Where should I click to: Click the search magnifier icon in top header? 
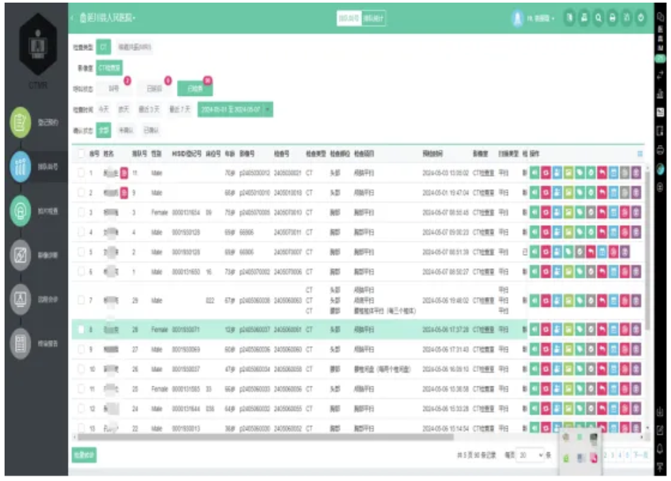599,18
